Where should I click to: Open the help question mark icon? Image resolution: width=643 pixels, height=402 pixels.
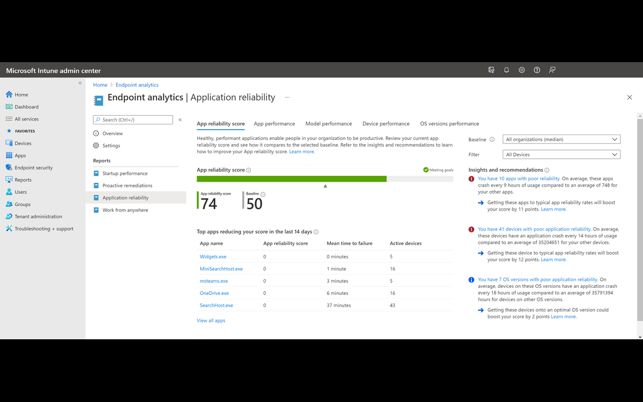pos(537,70)
